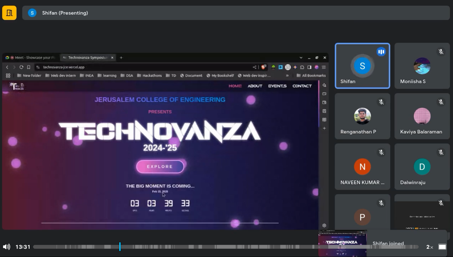Open a new browser tab with plus
453x257 pixels.
pos(121,57)
